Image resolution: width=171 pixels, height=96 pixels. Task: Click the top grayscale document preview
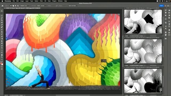click(x=143, y=22)
